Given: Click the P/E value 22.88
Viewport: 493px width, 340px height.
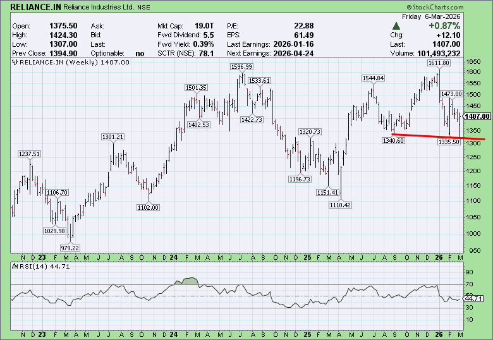Looking at the screenshot, I should pos(304,26).
